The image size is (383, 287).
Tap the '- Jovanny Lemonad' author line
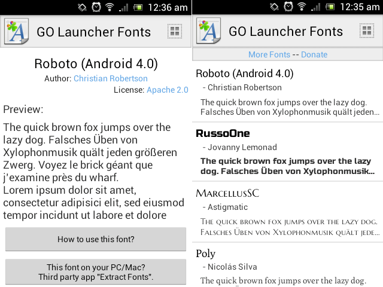tap(240, 147)
